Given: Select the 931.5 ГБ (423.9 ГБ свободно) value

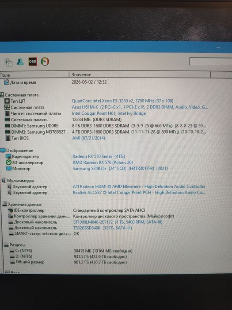Looking at the screenshot, I should 100,256.
